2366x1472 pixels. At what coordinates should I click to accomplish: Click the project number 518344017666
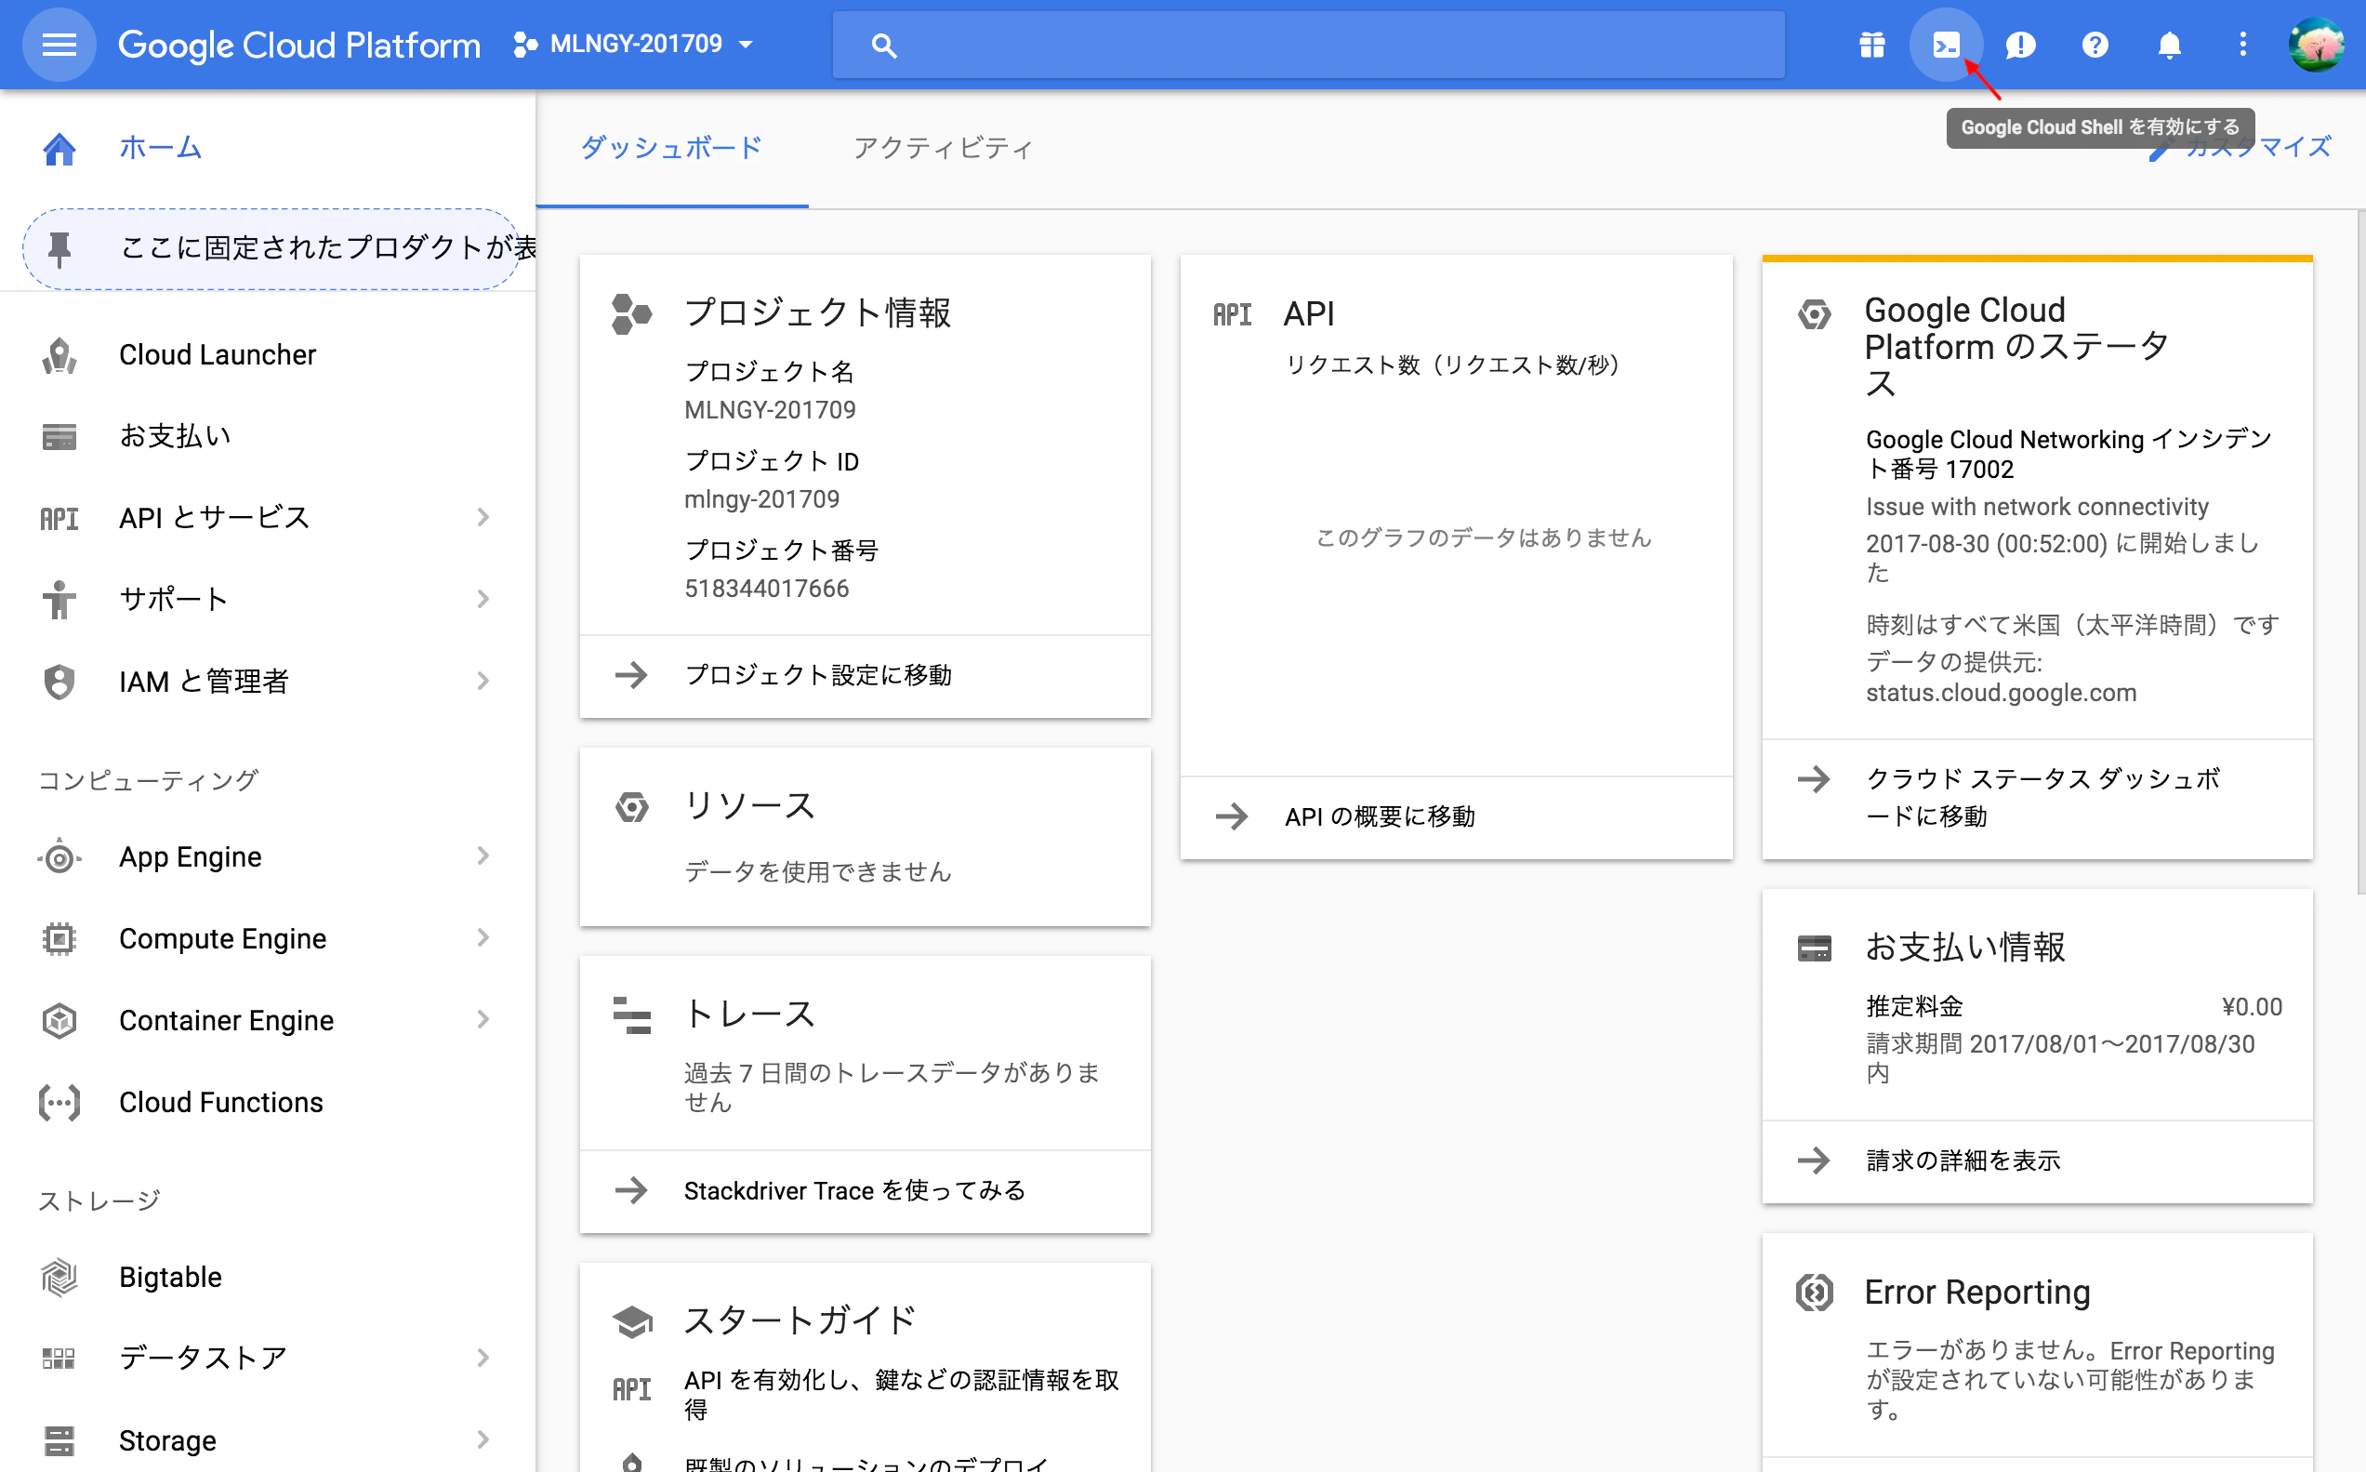(766, 589)
